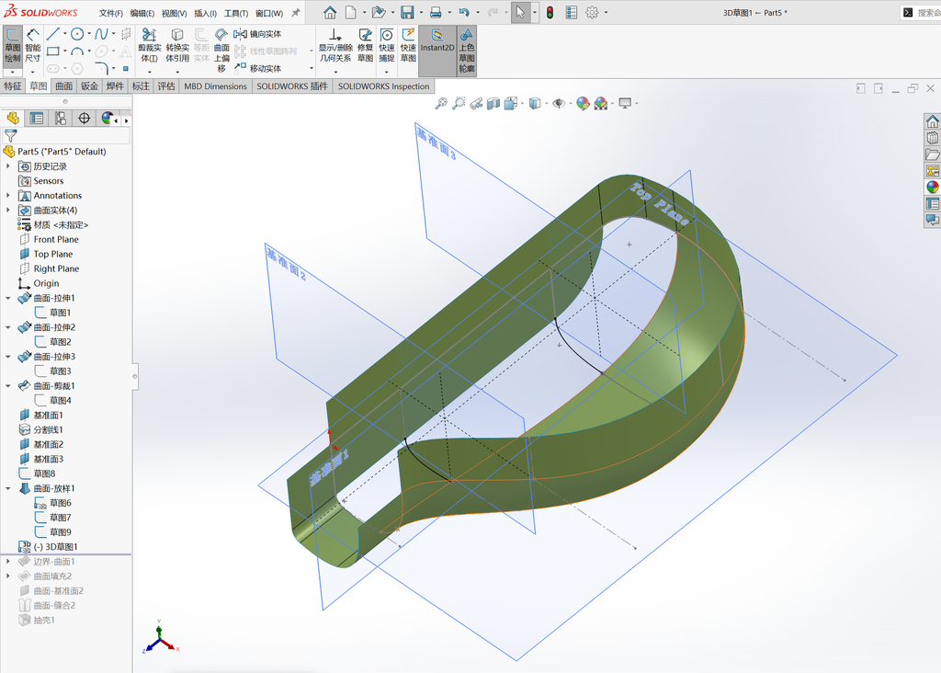Screen dimensions: 941x673
Task: Select the Line sketch tool
Action: [x=52, y=34]
